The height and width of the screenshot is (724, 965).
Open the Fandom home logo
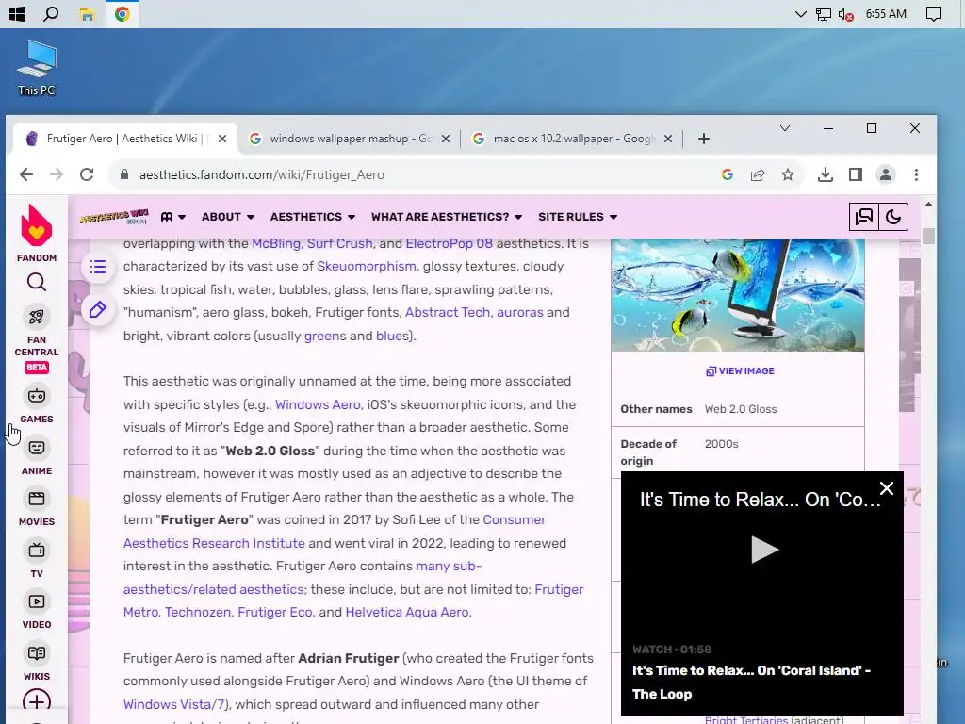pos(37,233)
